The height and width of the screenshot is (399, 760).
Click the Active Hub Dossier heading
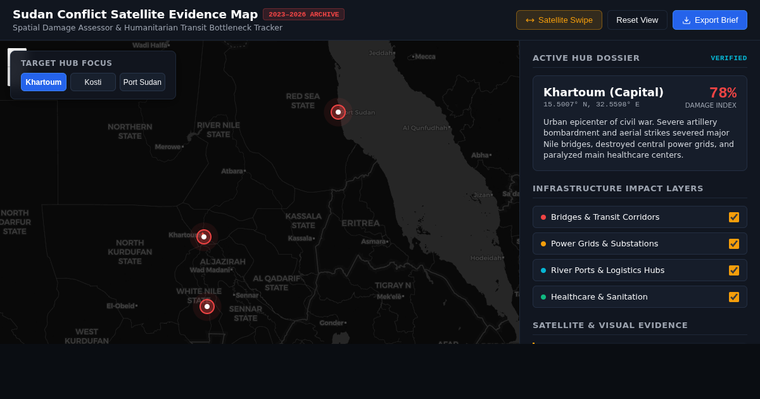coord(586,58)
